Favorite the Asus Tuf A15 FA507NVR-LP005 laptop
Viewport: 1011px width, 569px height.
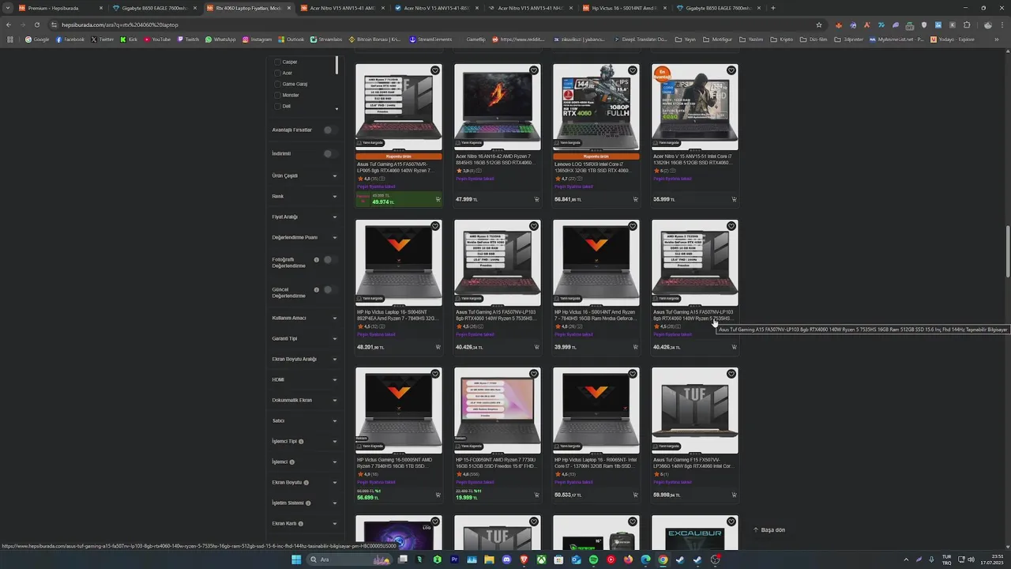pos(435,70)
